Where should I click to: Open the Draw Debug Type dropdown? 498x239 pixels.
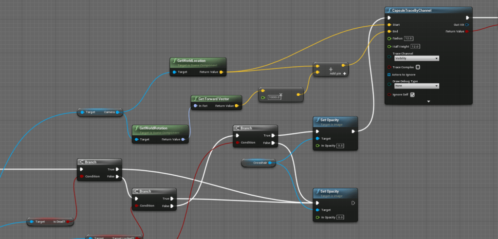pyautogui.click(x=416, y=86)
